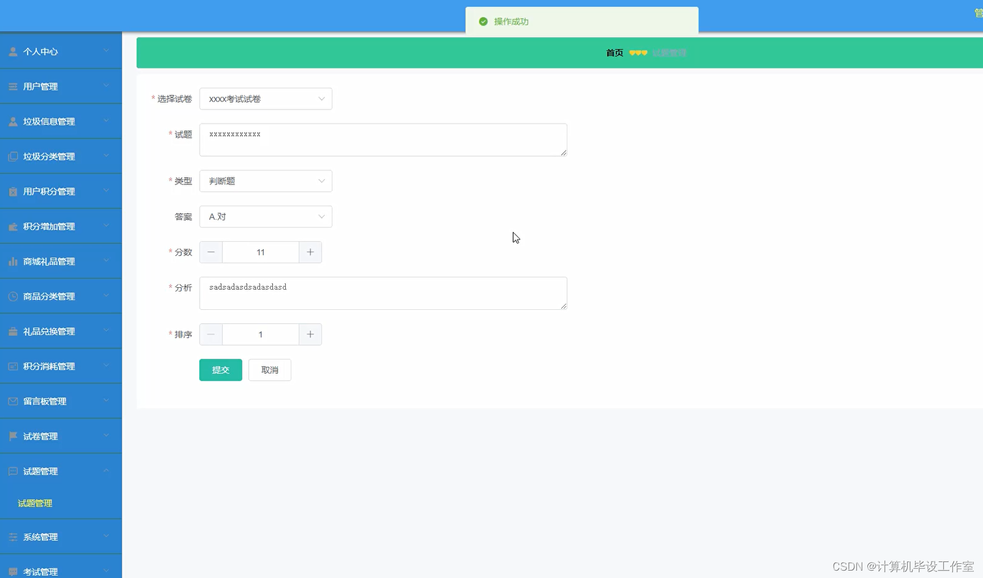Expand the 垃圾分类管理 menu chevron

pyautogui.click(x=106, y=156)
